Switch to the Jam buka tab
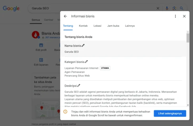 coord(113,26)
